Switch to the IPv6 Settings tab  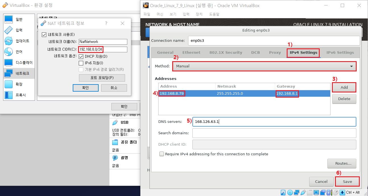340,53
